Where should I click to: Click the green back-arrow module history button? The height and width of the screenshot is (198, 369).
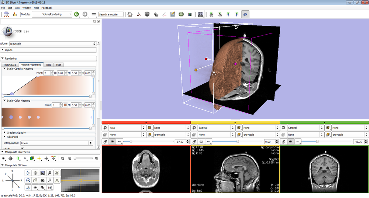(x=76, y=14)
